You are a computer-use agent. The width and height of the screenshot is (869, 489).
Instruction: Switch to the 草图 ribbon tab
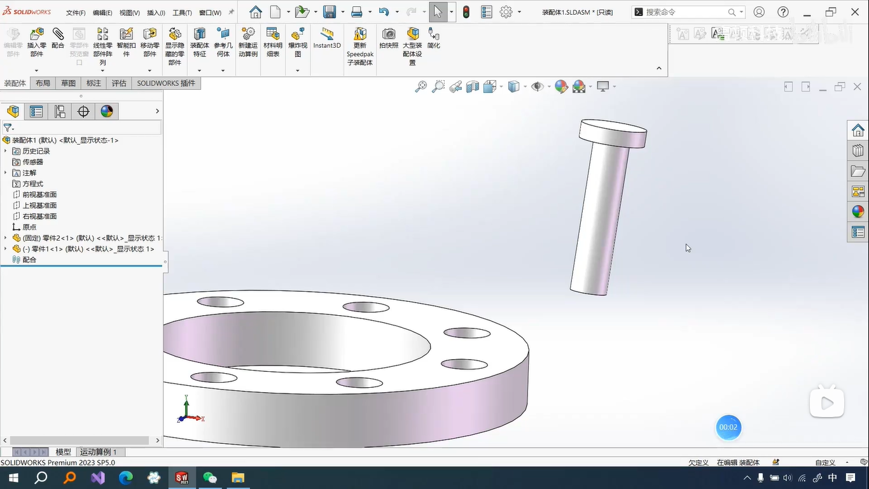[68, 83]
